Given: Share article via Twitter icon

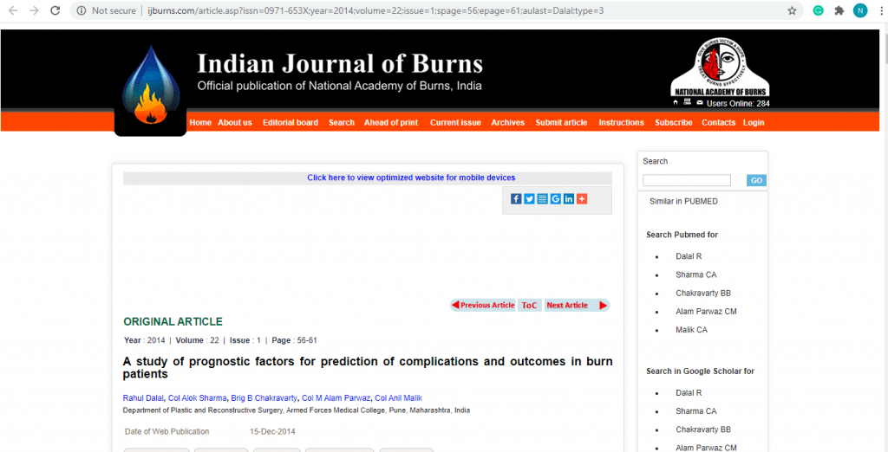Looking at the screenshot, I should pyautogui.click(x=529, y=199).
